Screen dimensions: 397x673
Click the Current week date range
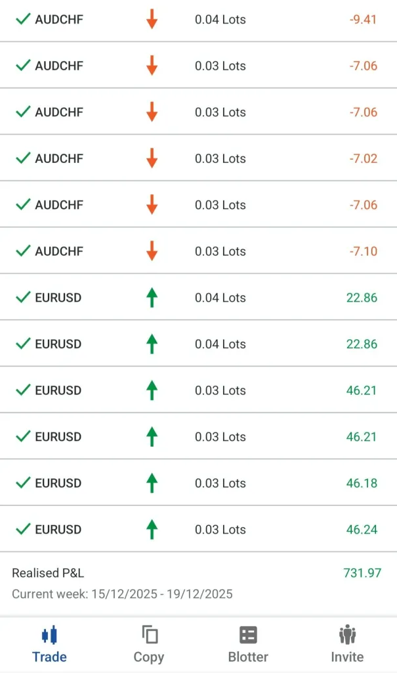click(122, 594)
